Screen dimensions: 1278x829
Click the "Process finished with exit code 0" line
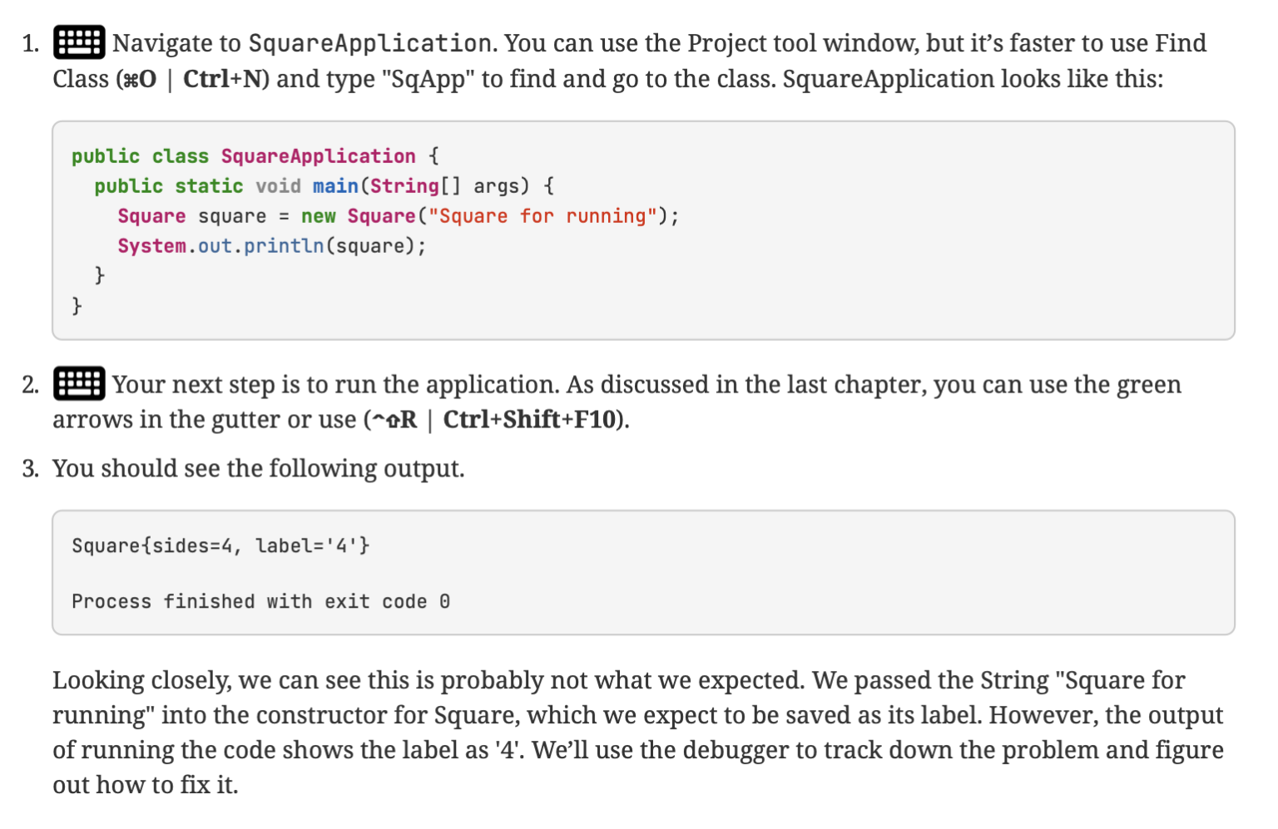pyautogui.click(x=260, y=601)
